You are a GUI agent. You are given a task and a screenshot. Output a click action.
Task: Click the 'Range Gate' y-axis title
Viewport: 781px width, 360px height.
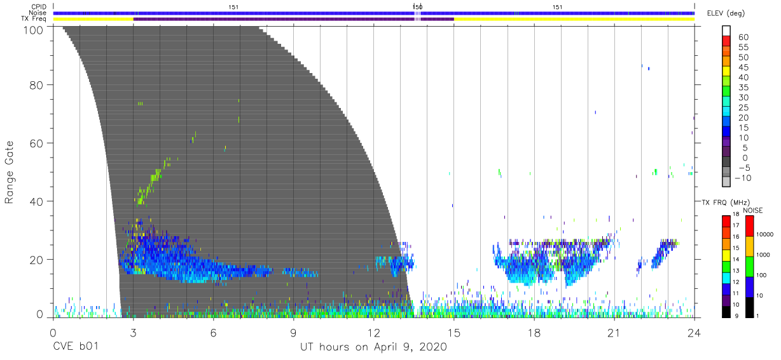pos(10,173)
